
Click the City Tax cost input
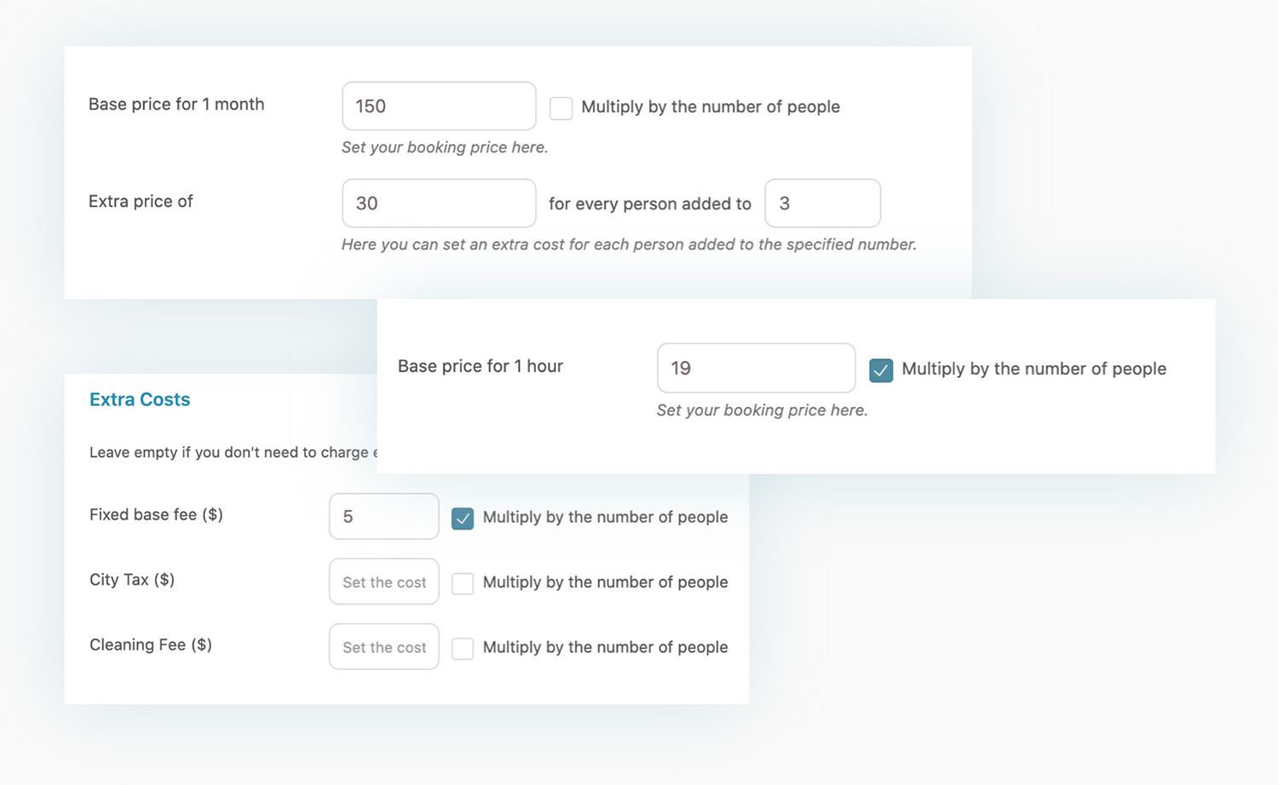(x=384, y=582)
